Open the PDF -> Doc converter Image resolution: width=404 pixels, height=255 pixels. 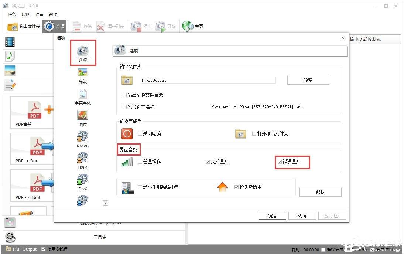click(32, 149)
